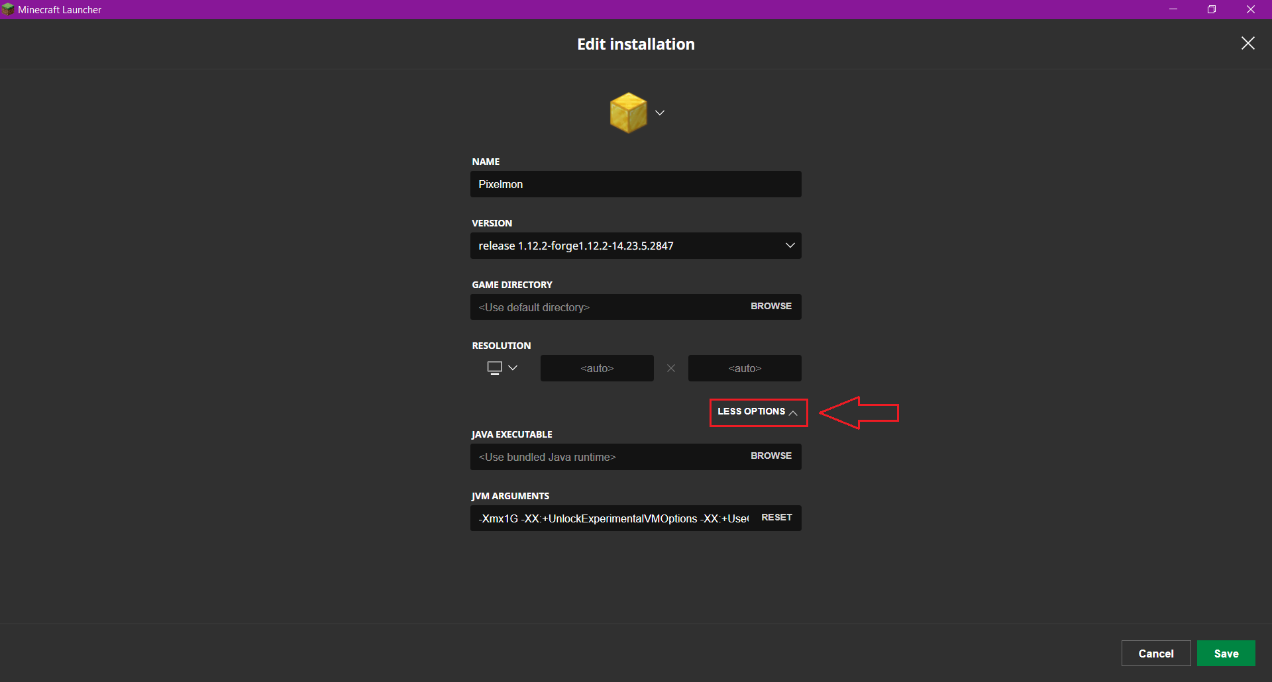Click the gold block installation icon

(628, 113)
